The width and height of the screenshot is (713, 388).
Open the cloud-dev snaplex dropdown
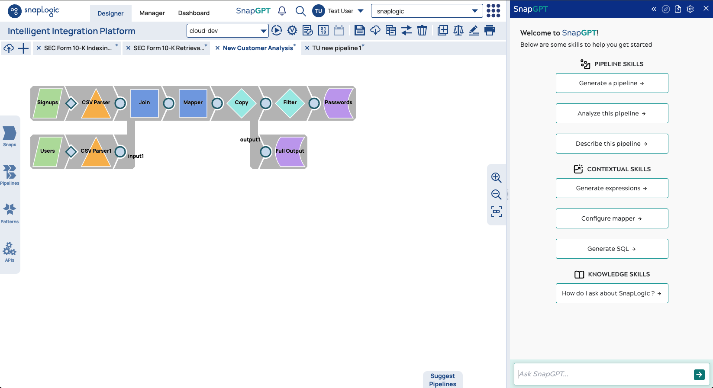tap(228, 31)
